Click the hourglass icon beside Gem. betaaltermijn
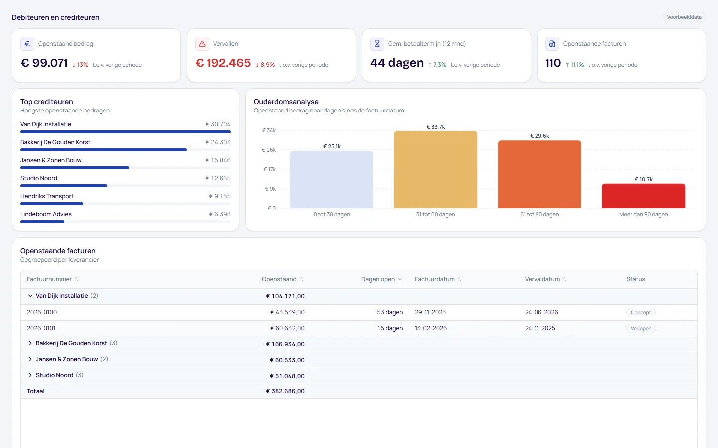This screenshot has height=448, width=718. coord(377,44)
